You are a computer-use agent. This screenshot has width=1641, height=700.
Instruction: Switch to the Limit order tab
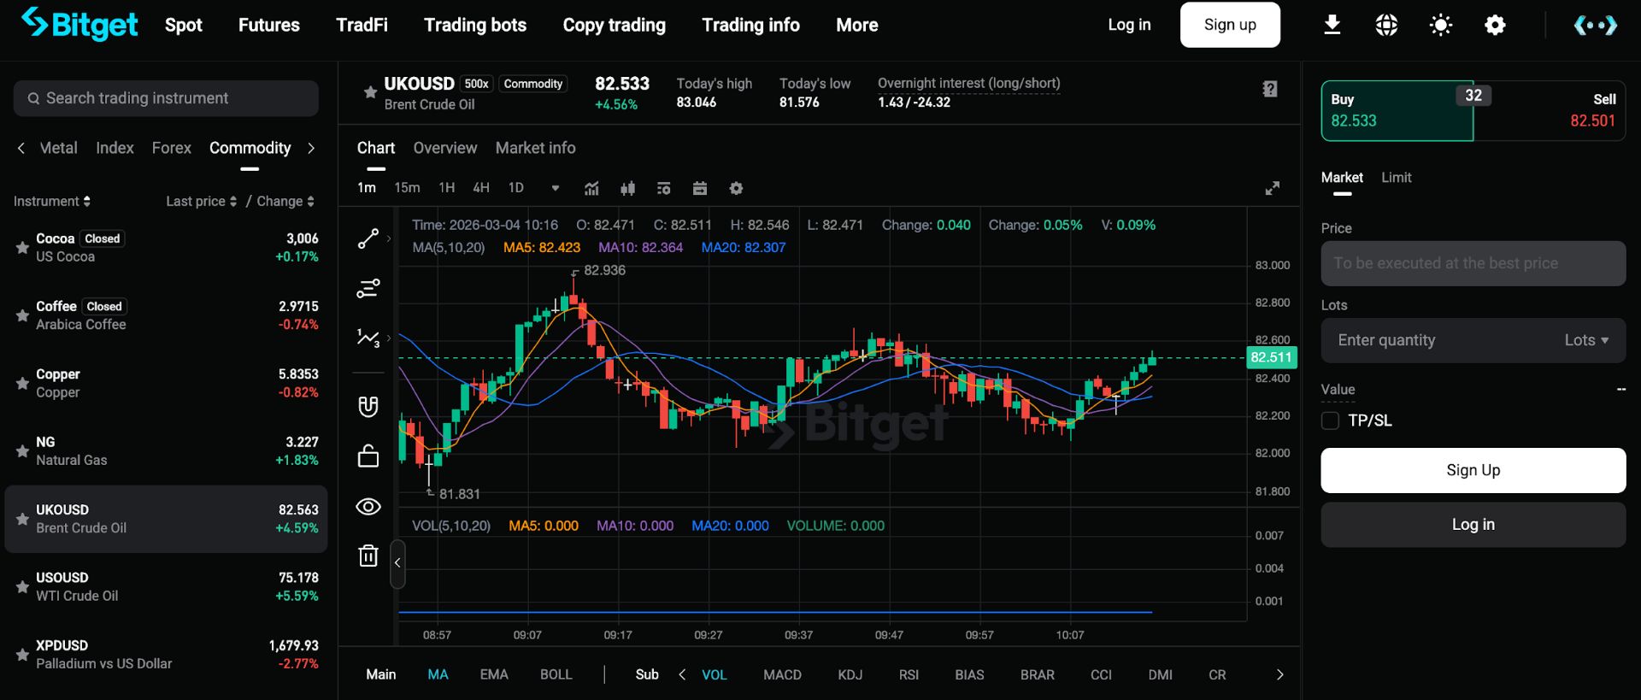[1397, 177]
